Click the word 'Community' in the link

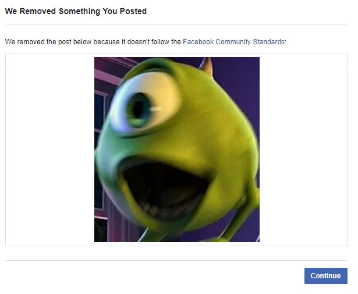pos(233,42)
